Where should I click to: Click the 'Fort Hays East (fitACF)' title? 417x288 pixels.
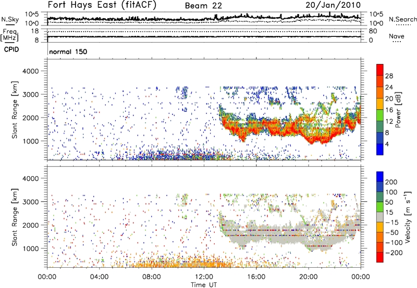[102, 5]
